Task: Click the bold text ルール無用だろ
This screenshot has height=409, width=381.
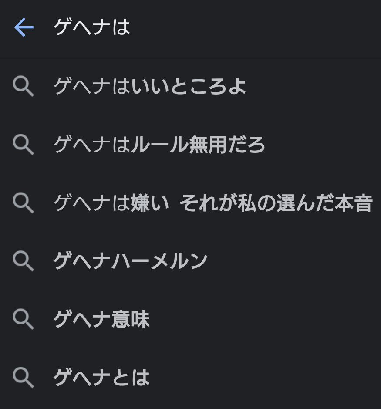Action: click(198, 144)
